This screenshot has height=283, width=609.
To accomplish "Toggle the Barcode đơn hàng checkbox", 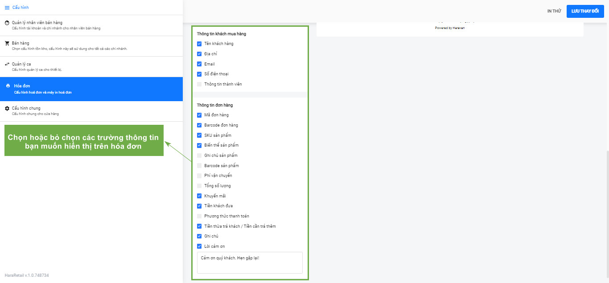I will coord(199,125).
